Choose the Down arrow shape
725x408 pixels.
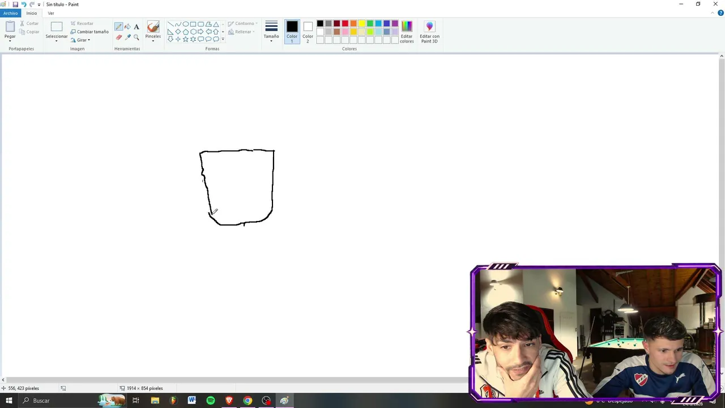click(x=170, y=39)
